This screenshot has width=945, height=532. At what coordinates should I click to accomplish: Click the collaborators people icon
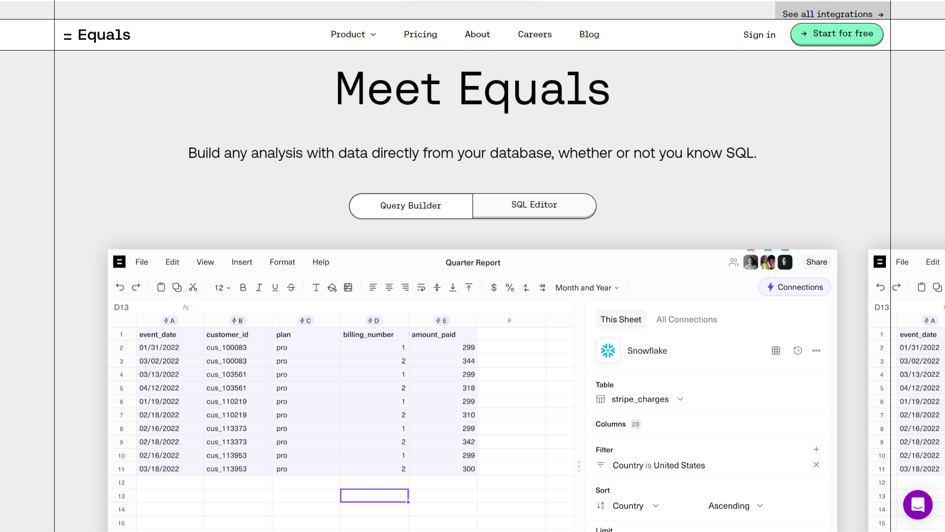[x=733, y=262]
